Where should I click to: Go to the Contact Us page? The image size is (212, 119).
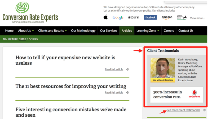pyautogui.click(x=185, y=31)
